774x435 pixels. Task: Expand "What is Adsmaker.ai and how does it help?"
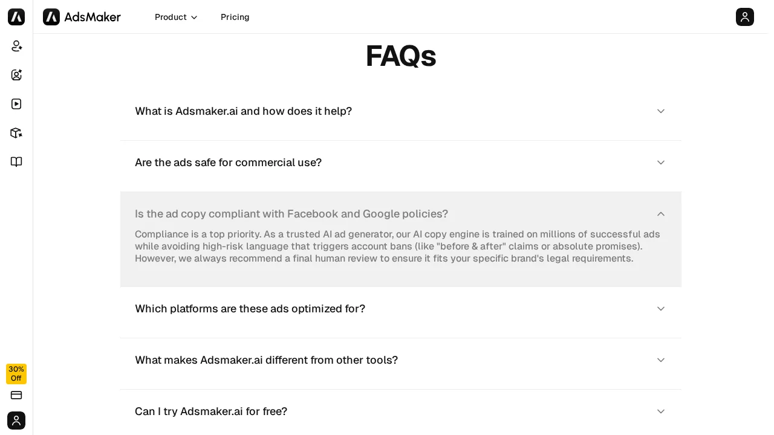(x=243, y=111)
